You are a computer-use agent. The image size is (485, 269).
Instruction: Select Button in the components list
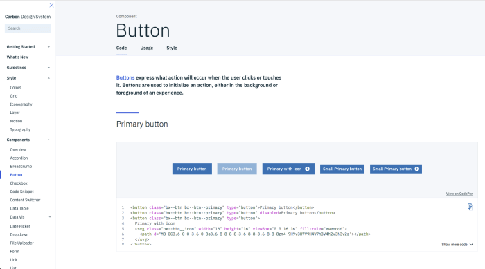pyautogui.click(x=16, y=174)
